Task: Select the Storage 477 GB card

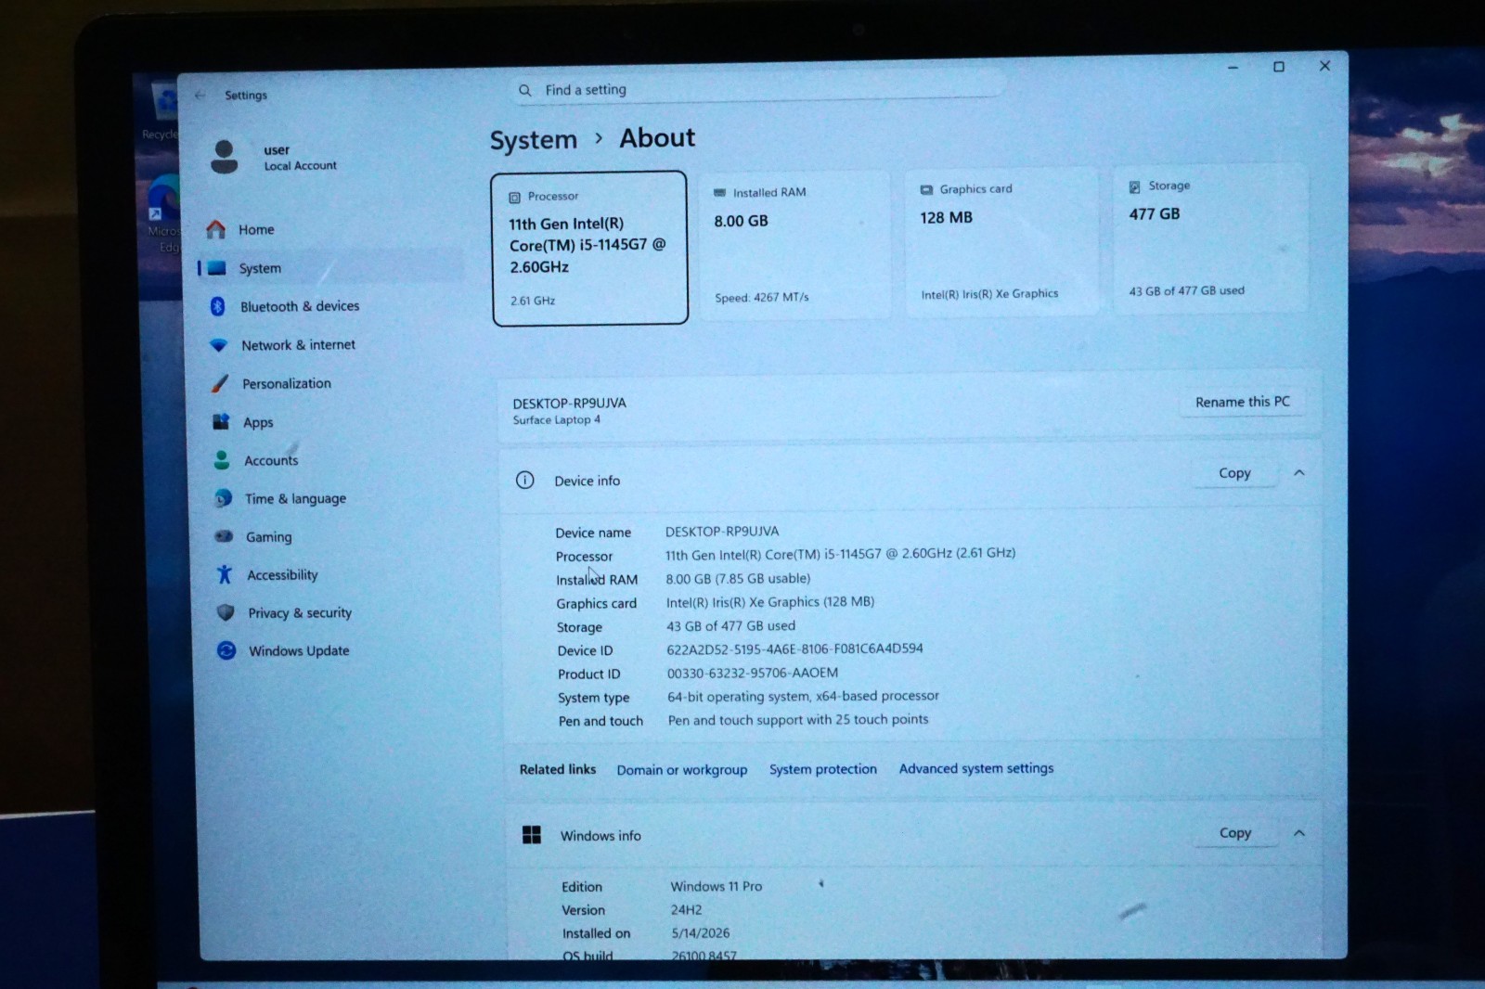Action: tap(1210, 238)
